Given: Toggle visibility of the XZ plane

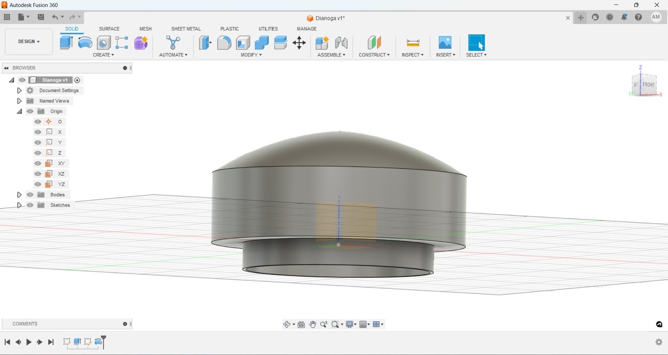Looking at the screenshot, I should [x=38, y=174].
